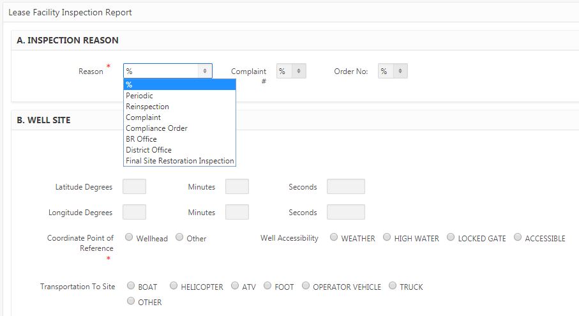579x316 pixels.
Task: Click the Latitude Degrees input field
Action: pyautogui.click(x=134, y=186)
